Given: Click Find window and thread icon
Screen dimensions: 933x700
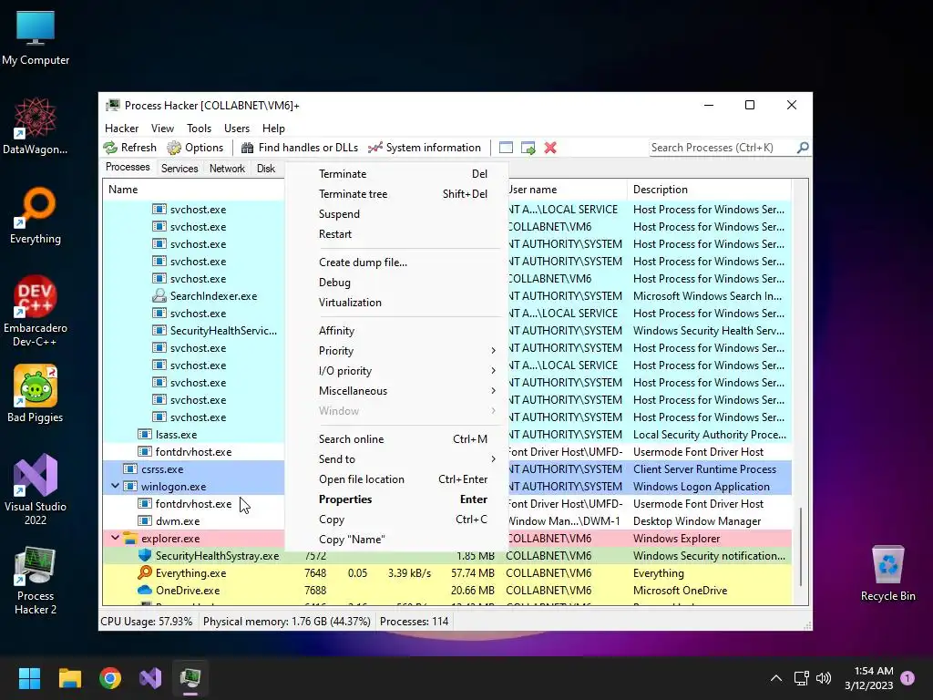Looking at the screenshot, I should (x=528, y=148).
